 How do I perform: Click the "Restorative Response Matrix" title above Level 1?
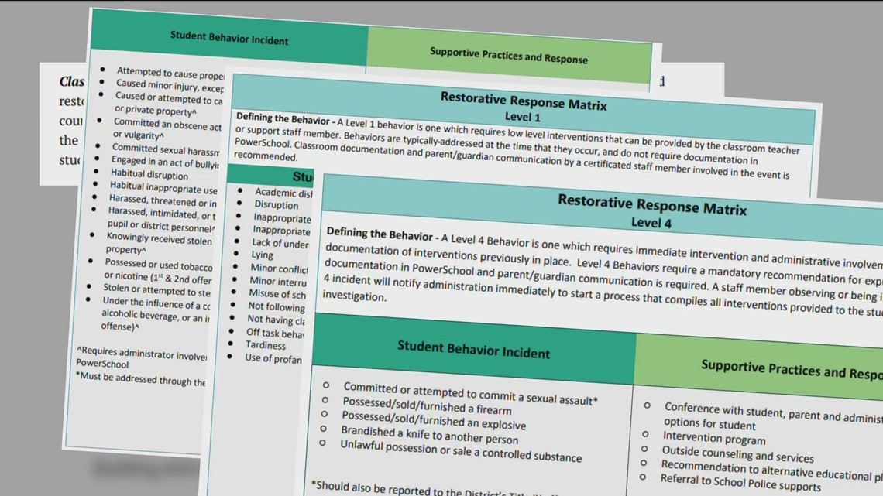(524, 101)
